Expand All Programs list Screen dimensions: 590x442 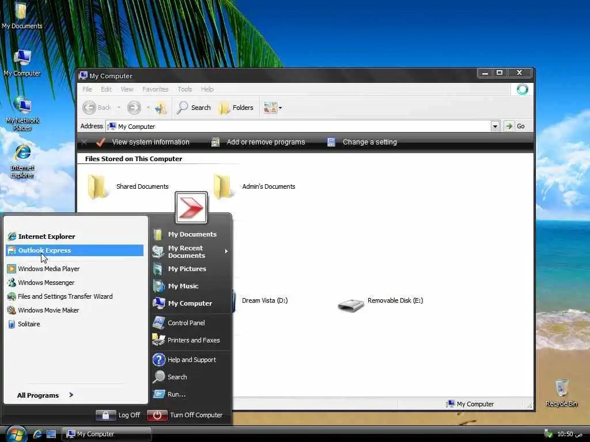[x=45, y=395]
